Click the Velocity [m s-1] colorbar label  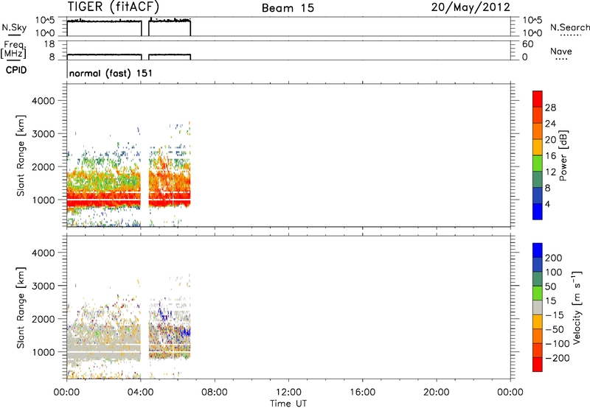(577, 307)
